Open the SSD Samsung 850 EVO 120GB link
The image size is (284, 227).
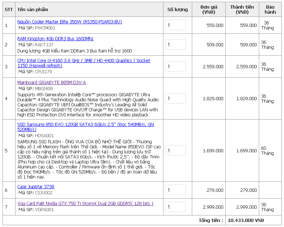point(86,127)
